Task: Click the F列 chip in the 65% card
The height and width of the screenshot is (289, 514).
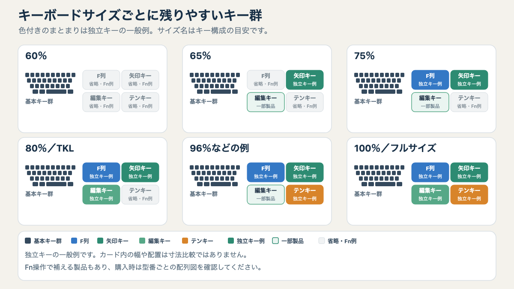Action: coord(266,80)
